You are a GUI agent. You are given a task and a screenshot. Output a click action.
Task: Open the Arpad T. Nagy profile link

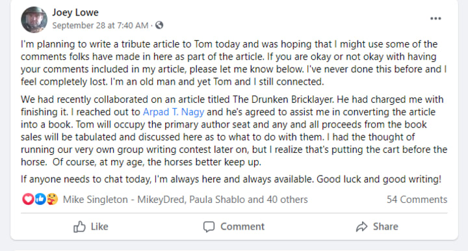click(x=174, y=112)
